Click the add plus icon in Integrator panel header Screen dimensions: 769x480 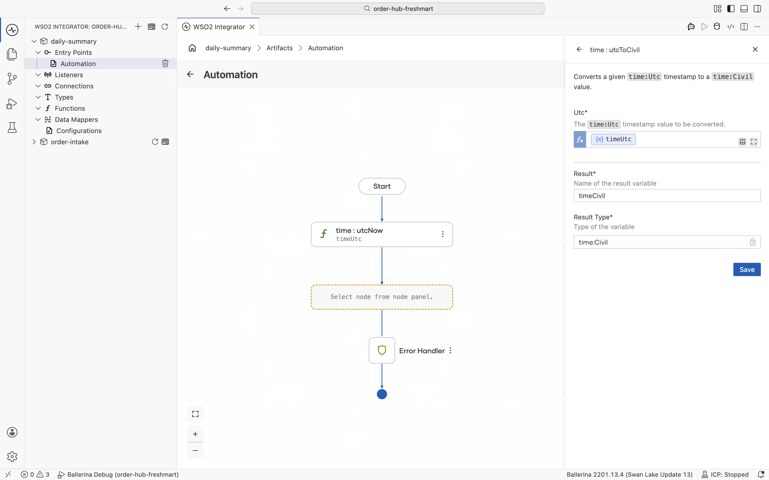138,27
